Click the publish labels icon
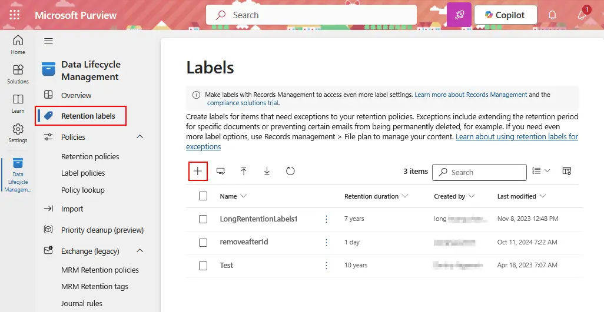Screen dimensions: 604x312 point(221,171)
